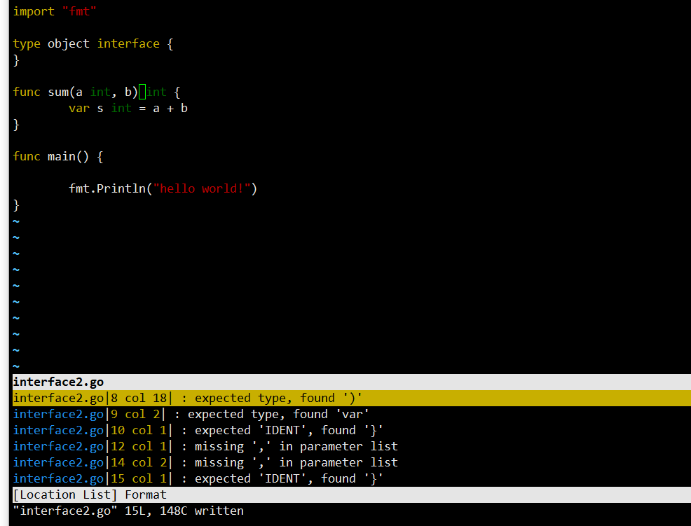691x526 pixels.
Task: Click the "type object interface {" line
Action: (x=93, y=43)
